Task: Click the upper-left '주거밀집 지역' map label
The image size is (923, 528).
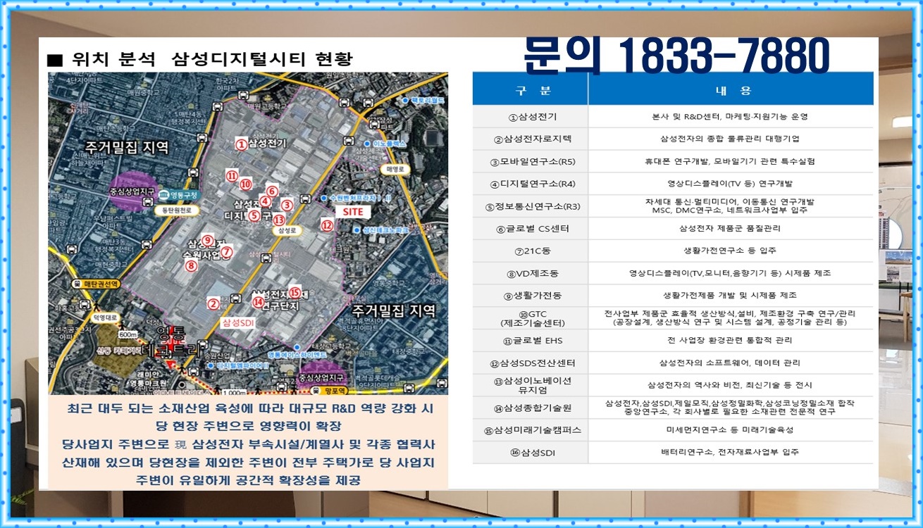Action: click(128, 147)
